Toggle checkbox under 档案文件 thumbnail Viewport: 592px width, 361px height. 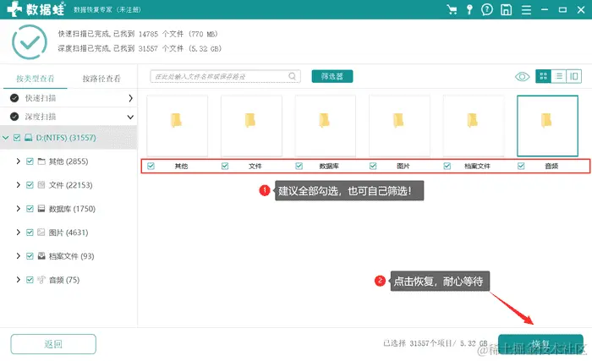pos(447,166)
